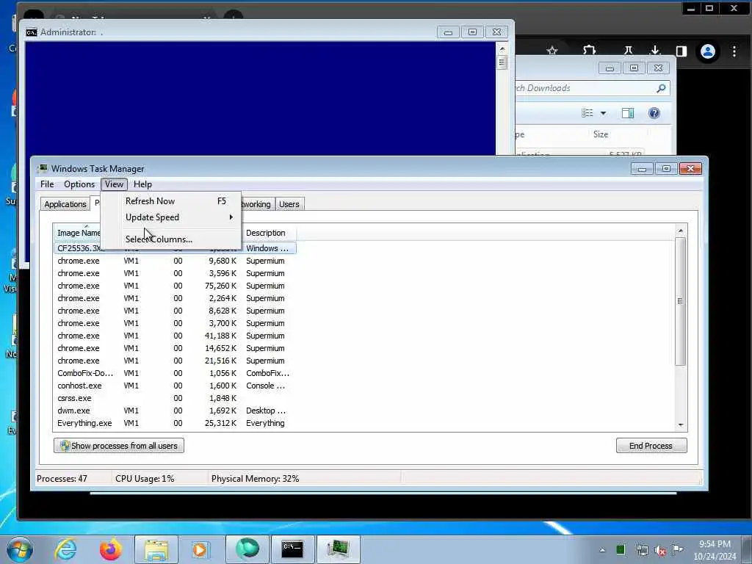Screen dimensions: 752x564
Task: Click Show processes from all users
Action: point(119,446)
